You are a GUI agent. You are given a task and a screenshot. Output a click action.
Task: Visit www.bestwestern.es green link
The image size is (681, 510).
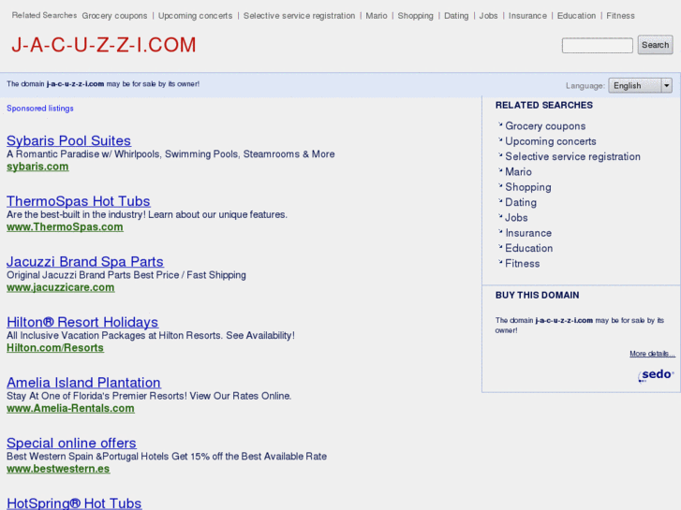(x=58, y=469)
